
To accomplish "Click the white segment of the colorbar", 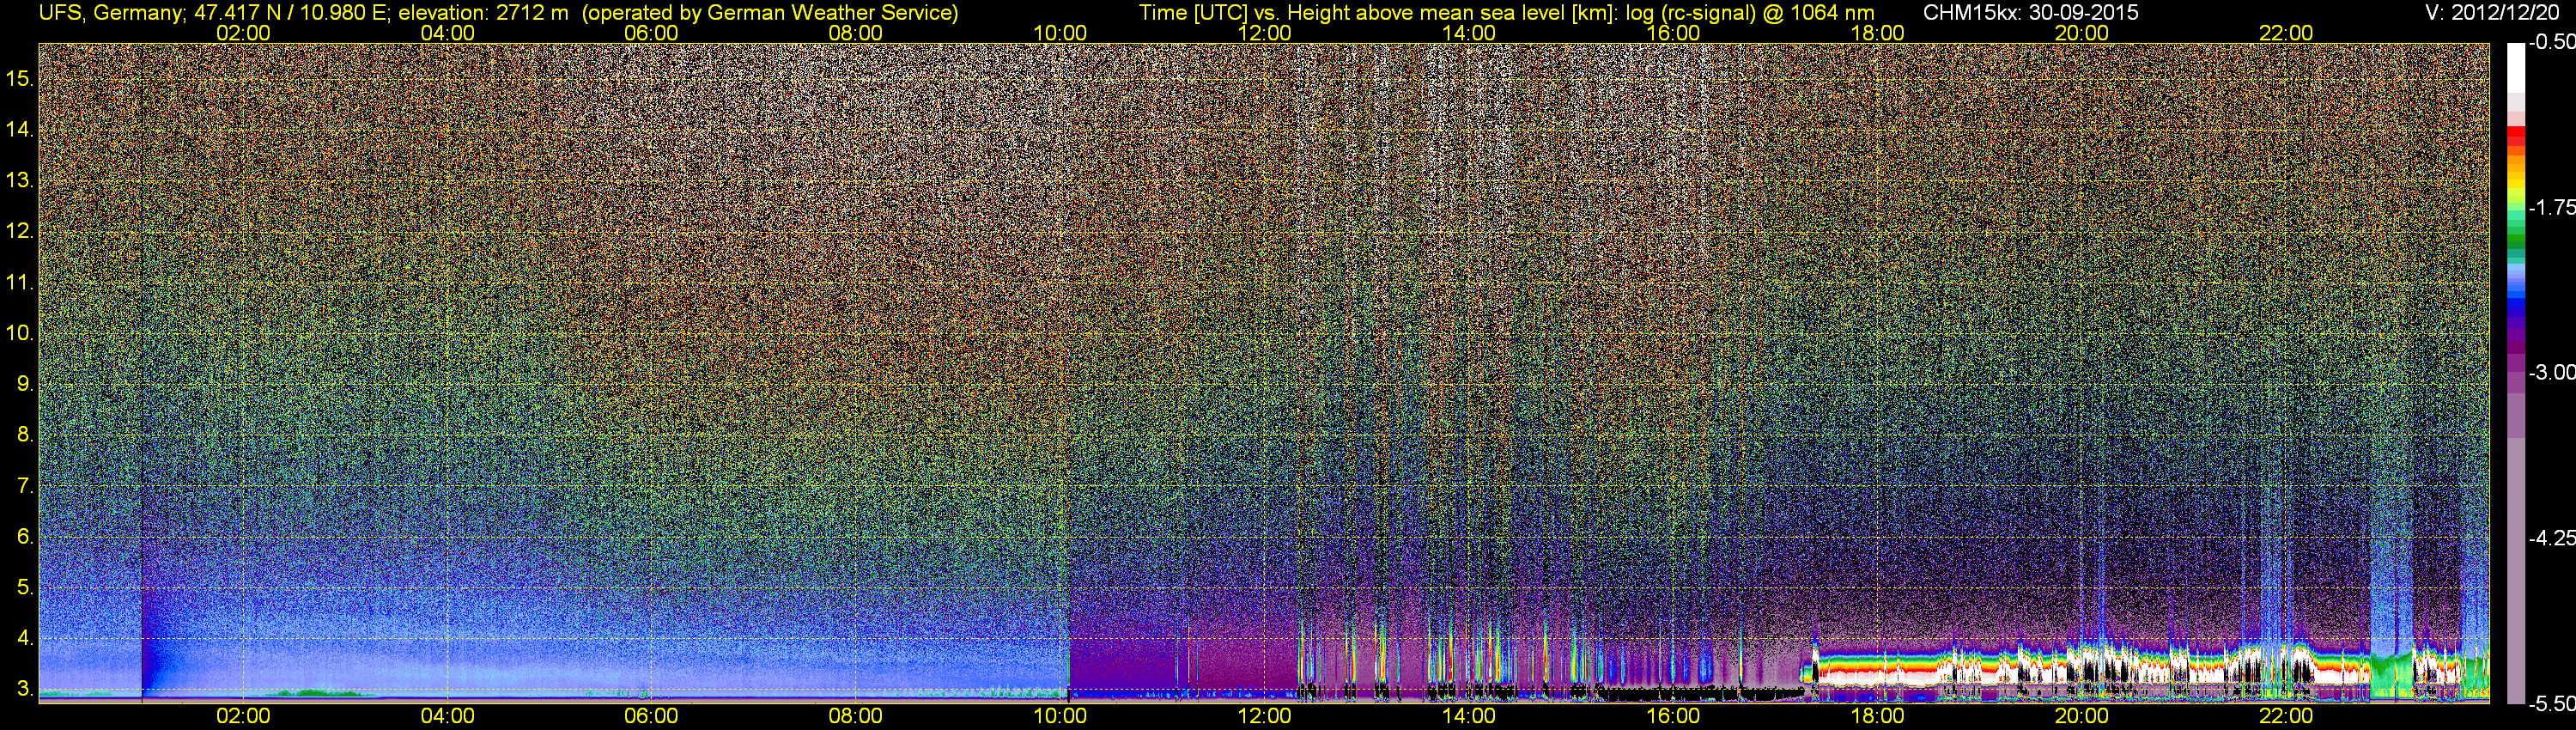I will click(x=2515, y=68).
